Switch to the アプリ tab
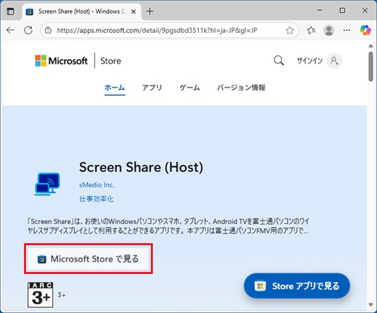The width and height of the screenshot is (377, 313). coord(152,88)
